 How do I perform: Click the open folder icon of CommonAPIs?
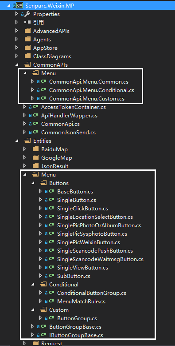(27, 64)
